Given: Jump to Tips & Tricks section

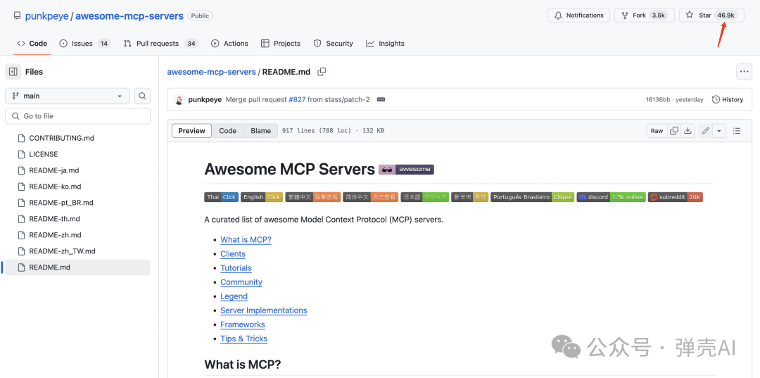Looking at the screenshot, I should [x=243, y=339].
